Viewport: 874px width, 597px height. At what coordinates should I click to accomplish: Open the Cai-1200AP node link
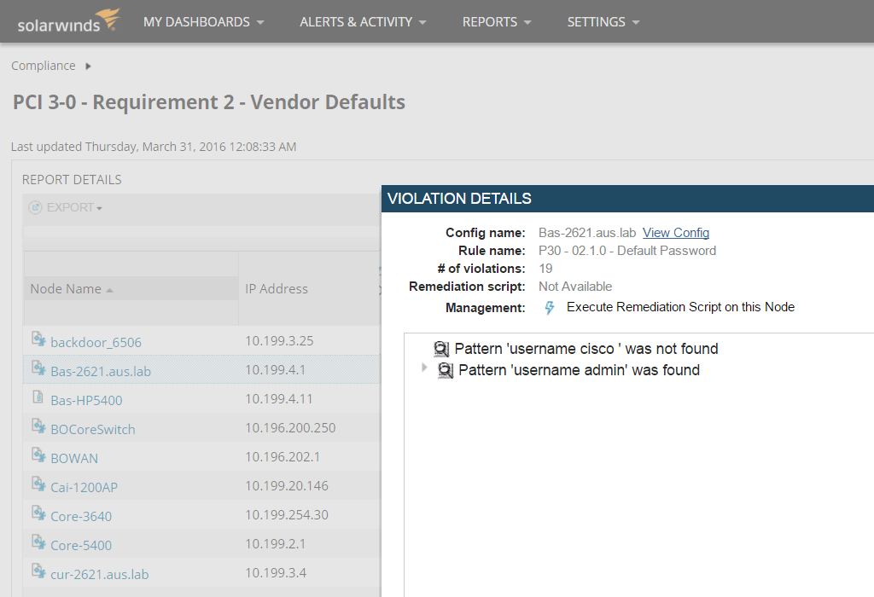pos(84,487)
